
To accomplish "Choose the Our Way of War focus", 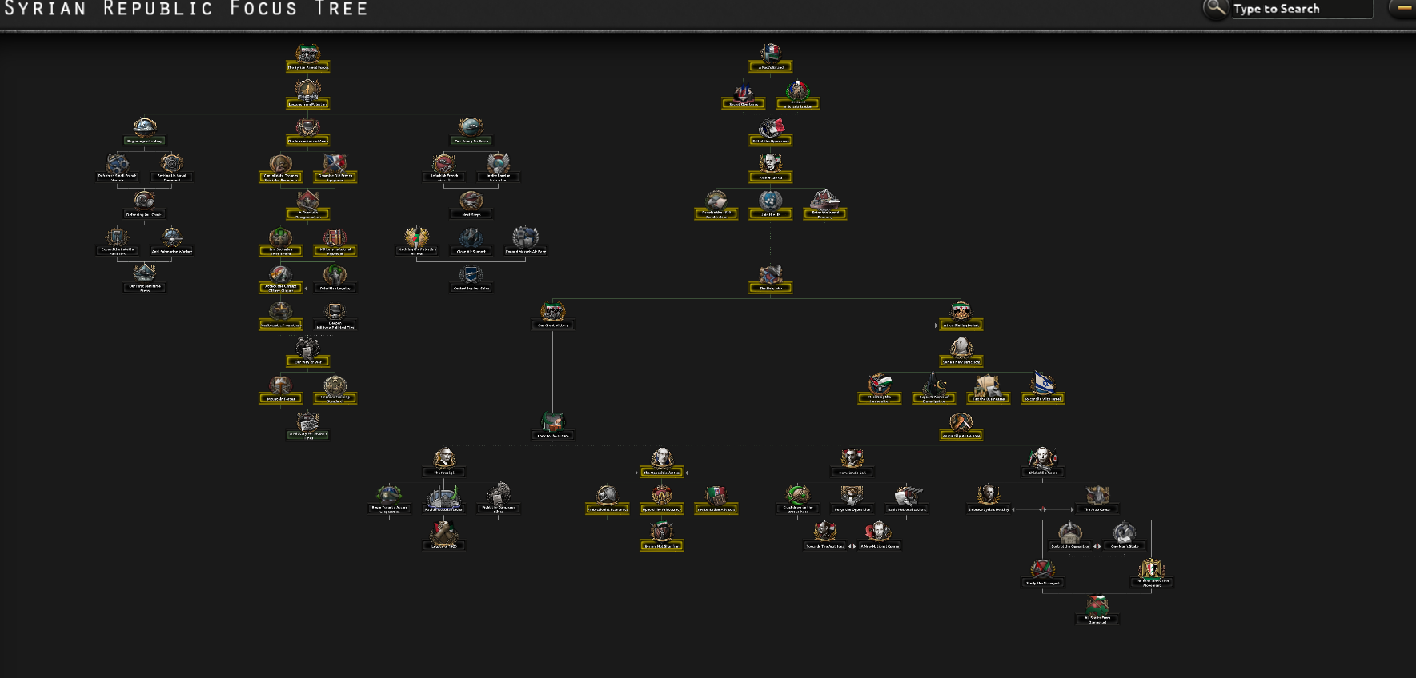I will click(x=307, y=353).
